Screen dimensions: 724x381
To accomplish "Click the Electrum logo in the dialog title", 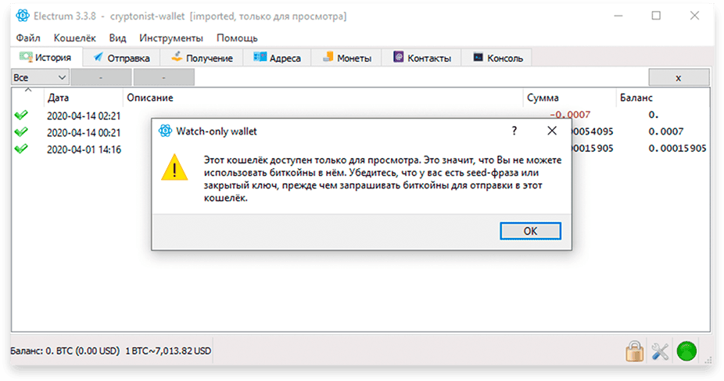I will [165, 131].
